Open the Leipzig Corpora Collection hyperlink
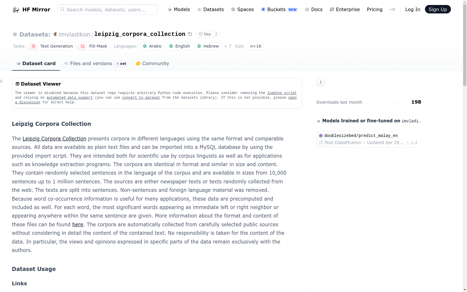The height and width of the screenshot is (292, 467). tap(54, 139)
